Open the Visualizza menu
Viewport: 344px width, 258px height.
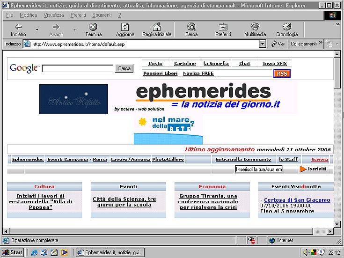(54, 15)
